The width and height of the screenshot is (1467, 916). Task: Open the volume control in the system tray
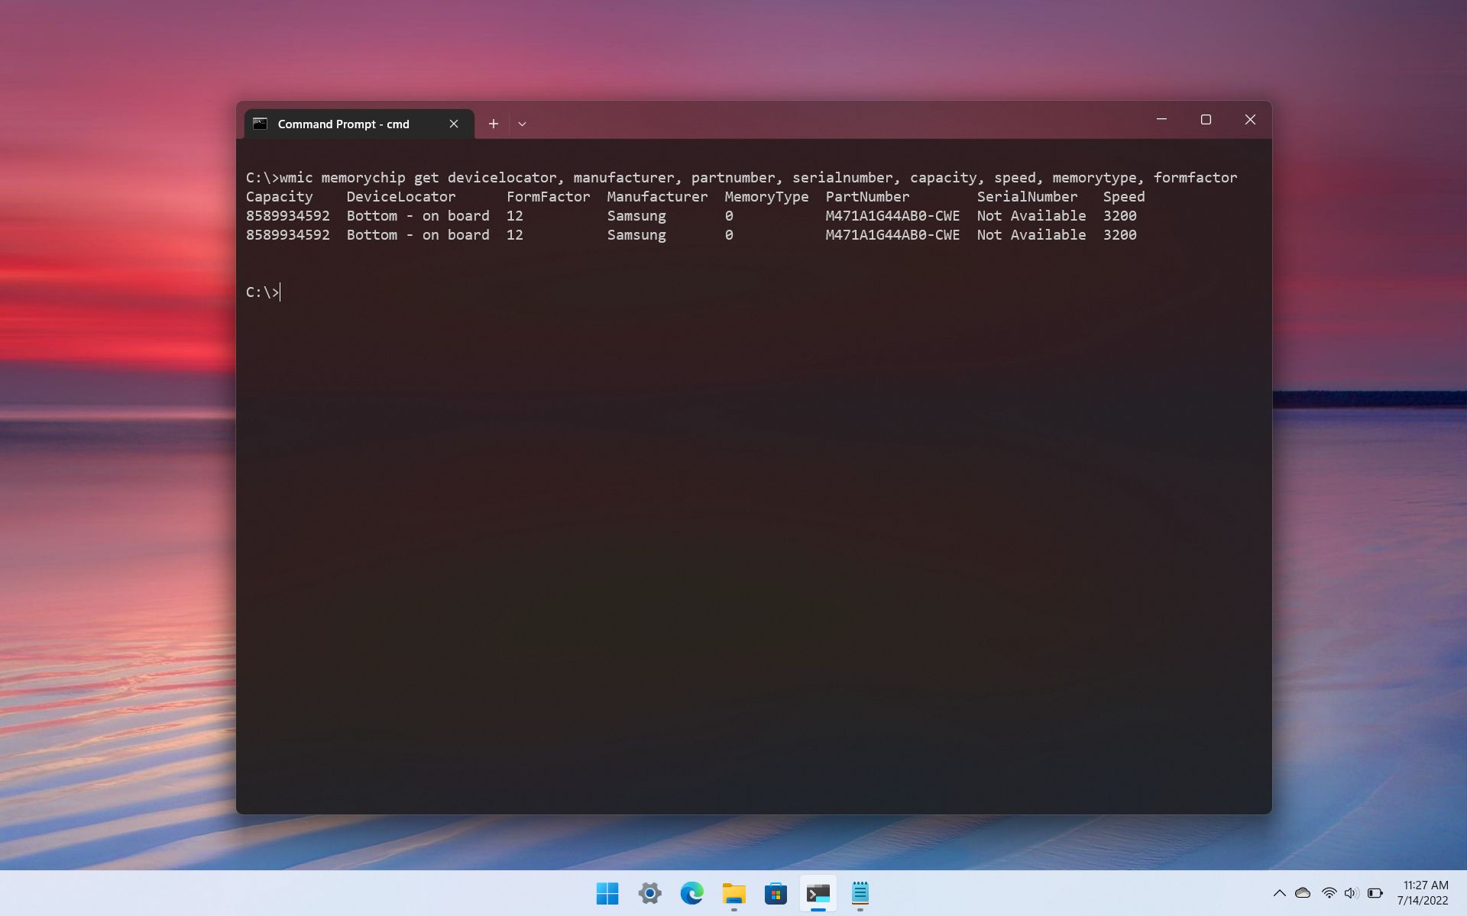tap(1353, 893)
